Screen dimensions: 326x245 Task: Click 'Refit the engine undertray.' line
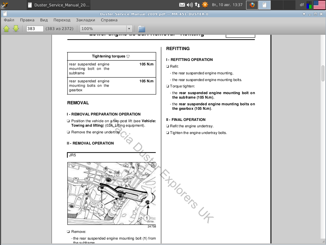(192, 126)
